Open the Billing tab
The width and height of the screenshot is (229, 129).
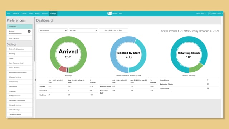tap(37, 14)
